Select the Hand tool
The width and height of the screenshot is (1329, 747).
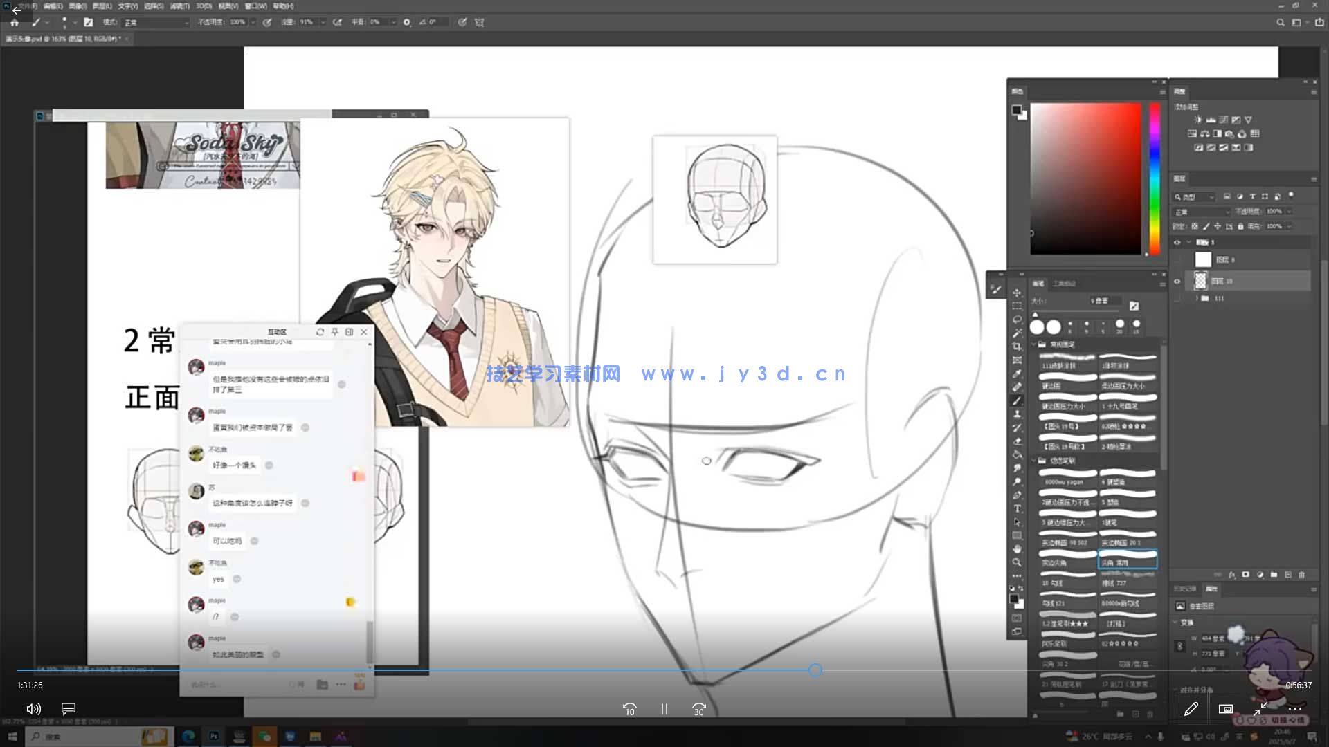(x=1017, y=548)
